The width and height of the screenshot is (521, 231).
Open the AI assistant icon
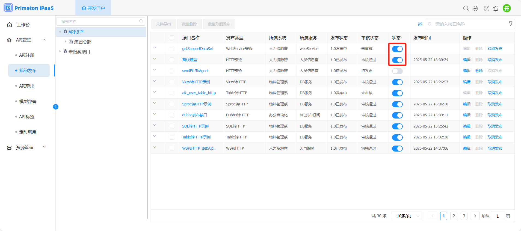pos(475,8)
